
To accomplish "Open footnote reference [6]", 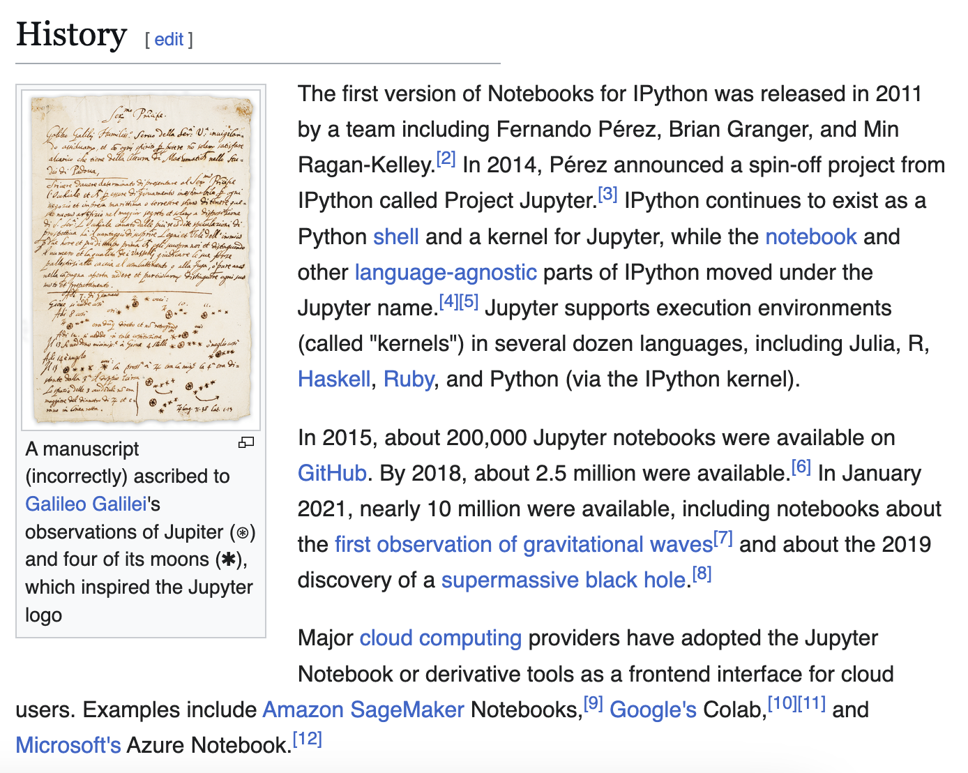I will 801,467.
